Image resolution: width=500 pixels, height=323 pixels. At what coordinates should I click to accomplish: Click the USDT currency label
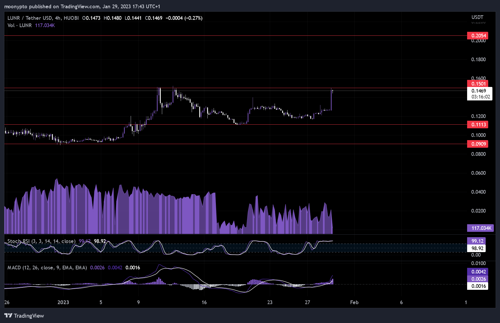point(477,17)
